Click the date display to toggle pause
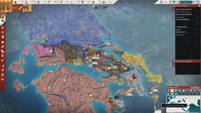Viewport: 201px width, 113px height. click(x=186, y=2)
